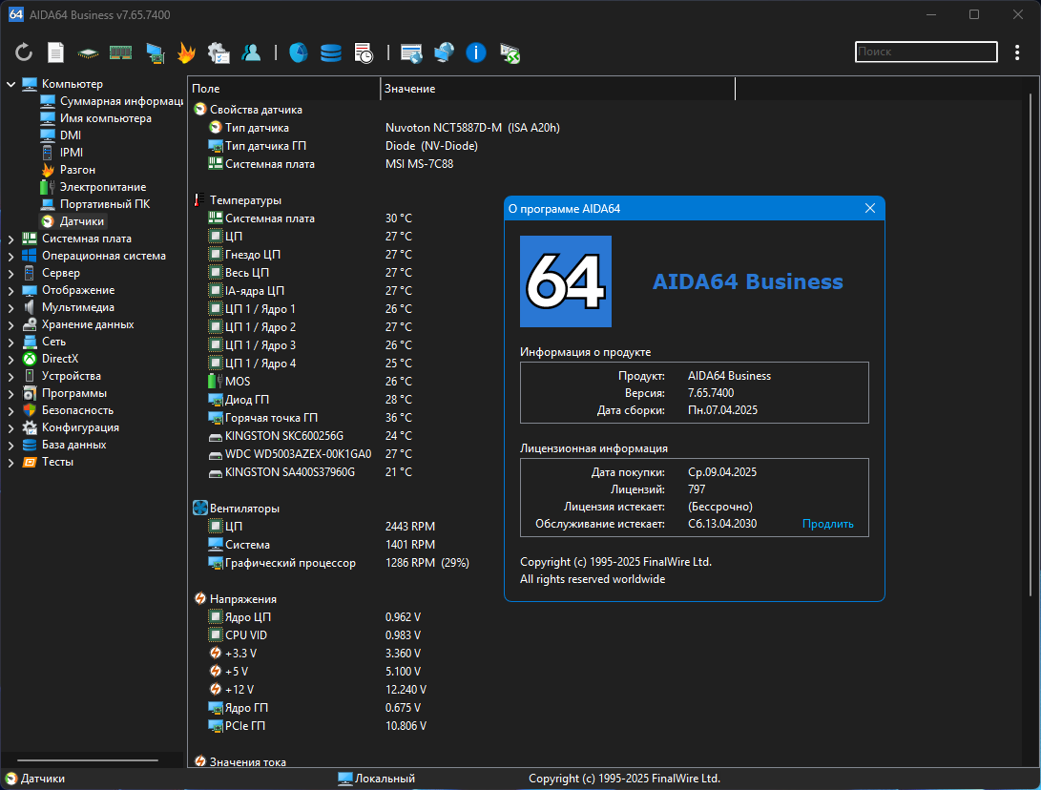Image resolution: width=1041 pixels, height=790 pixels.
Task: Click the Refresh toolbar icon
Action: 24,52
